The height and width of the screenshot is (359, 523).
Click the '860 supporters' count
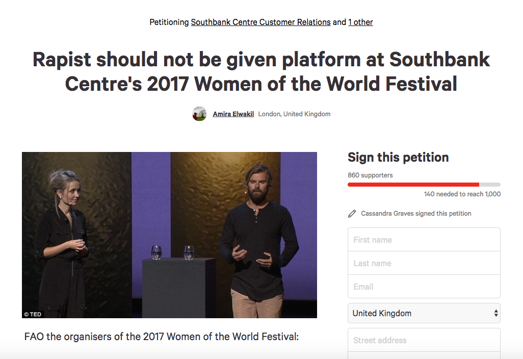(x=370, y=175)
